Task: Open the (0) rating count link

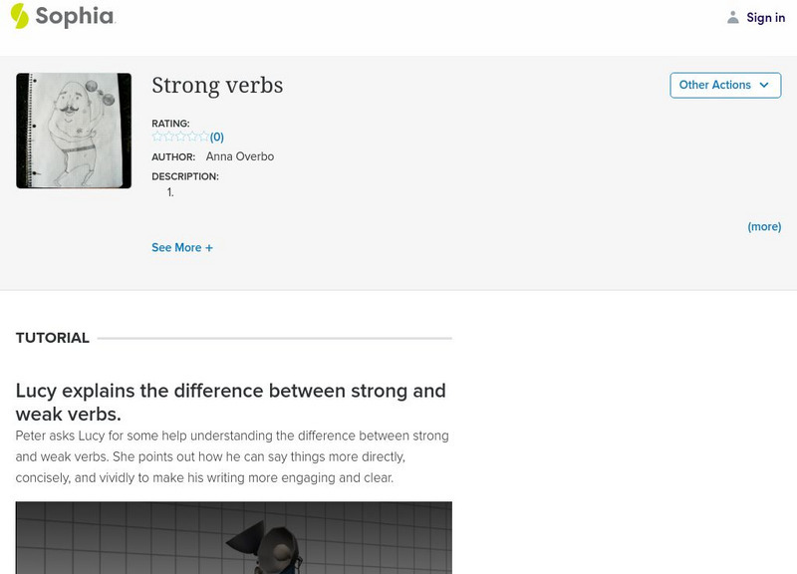Action: pyautogui.click(x=217, y=138)
